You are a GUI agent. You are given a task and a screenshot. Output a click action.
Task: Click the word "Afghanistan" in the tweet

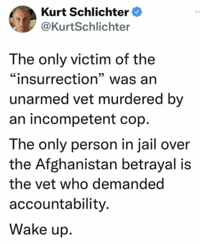click(x=76, y=165)
